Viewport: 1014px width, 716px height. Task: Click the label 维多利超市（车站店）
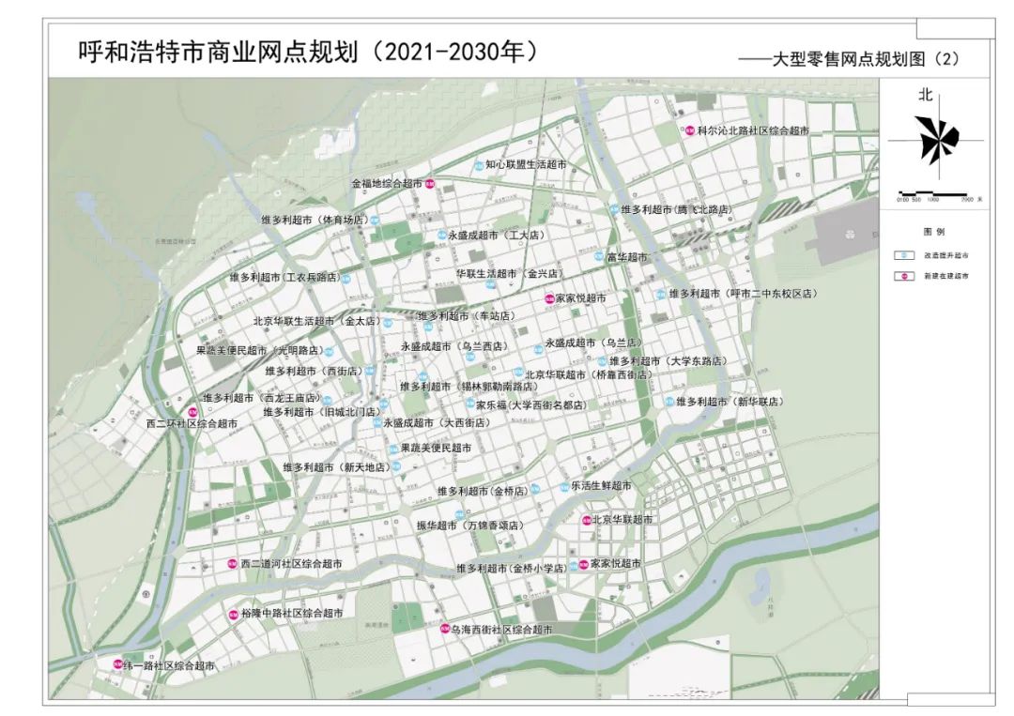point(466,316)
